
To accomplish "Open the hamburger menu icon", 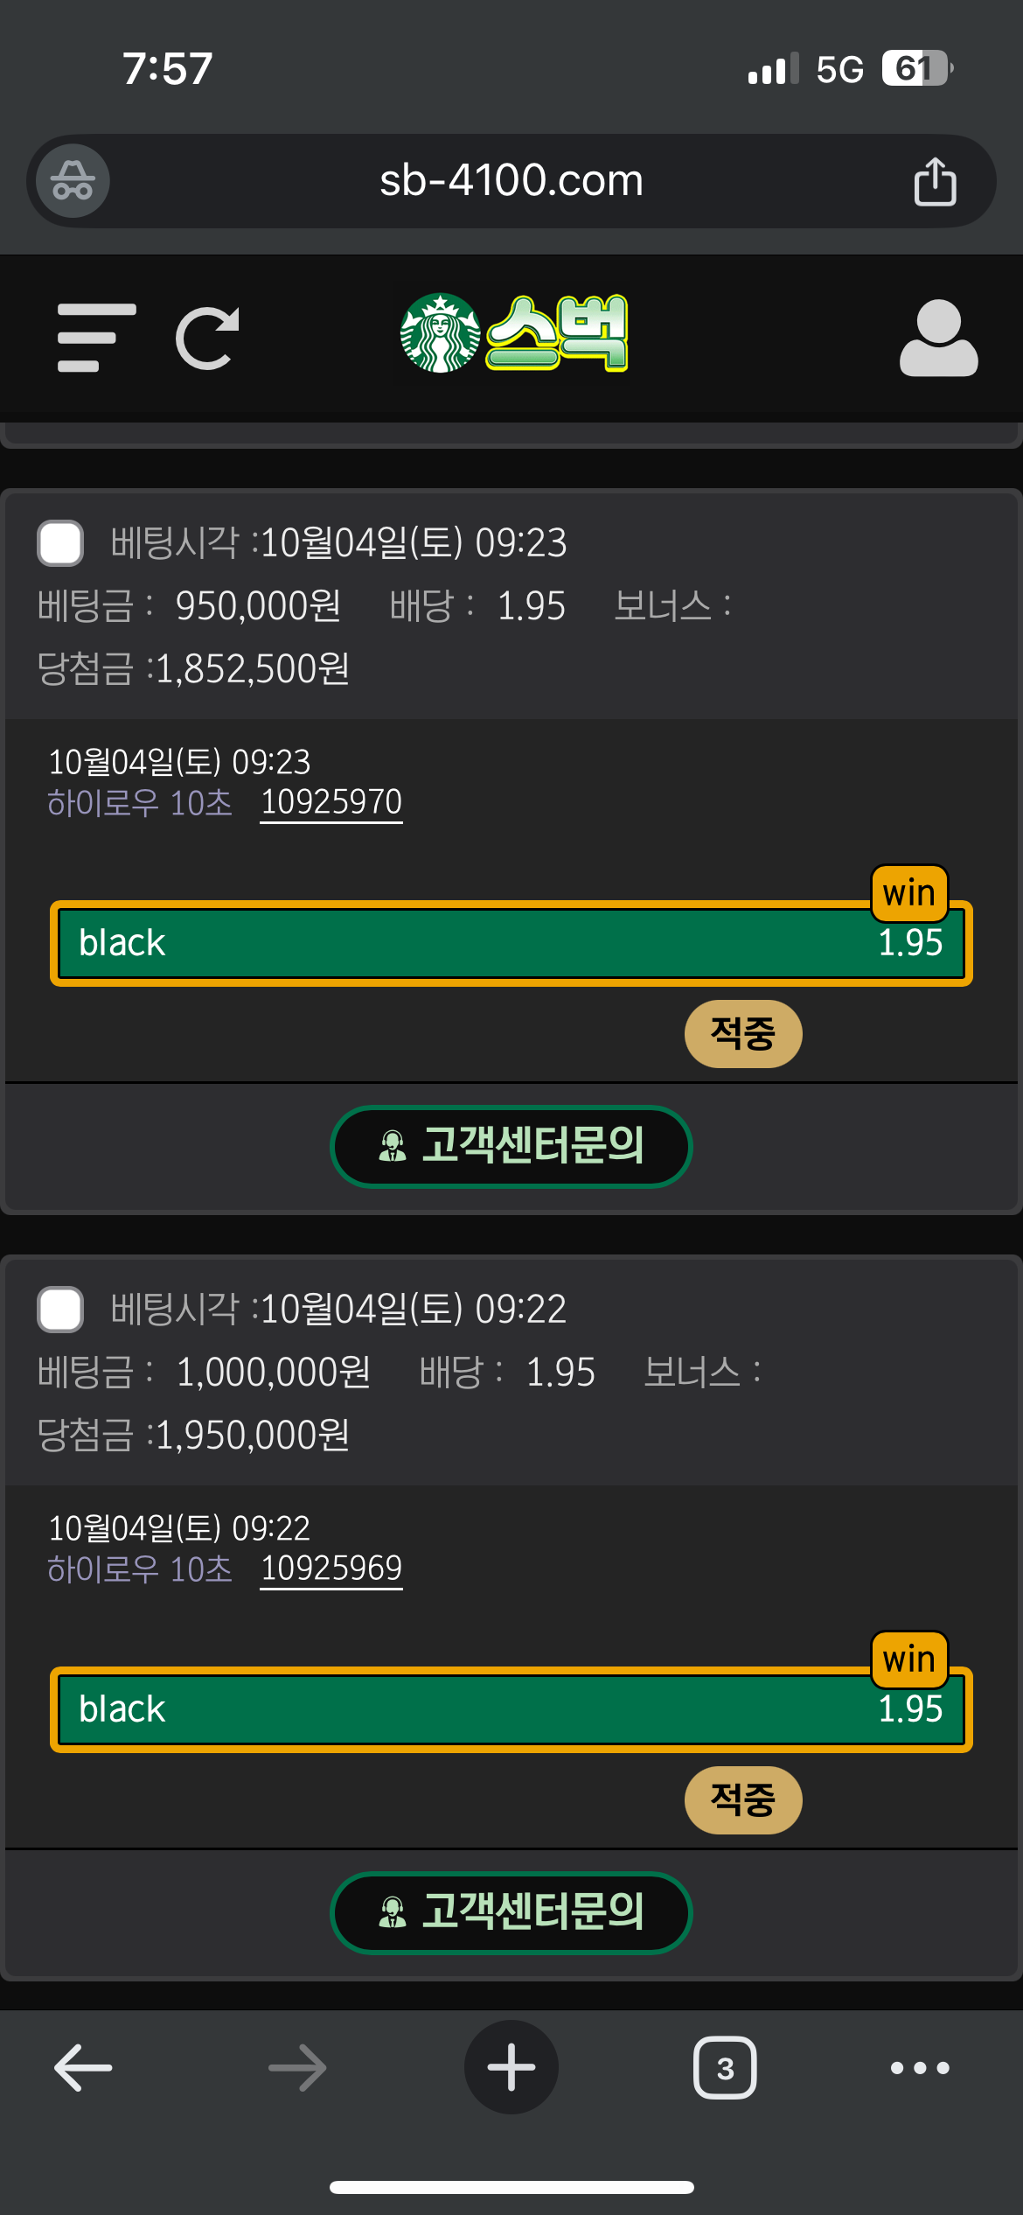I will click(96, 338).
